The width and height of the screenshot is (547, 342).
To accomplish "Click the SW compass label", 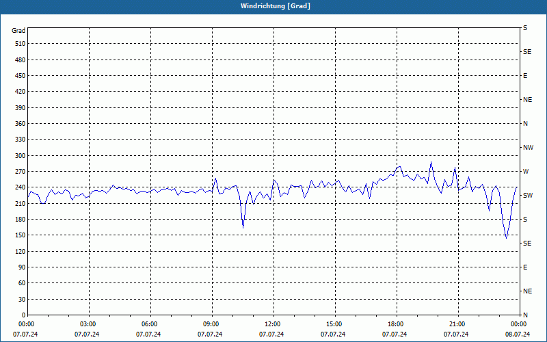I will point(528,196).
